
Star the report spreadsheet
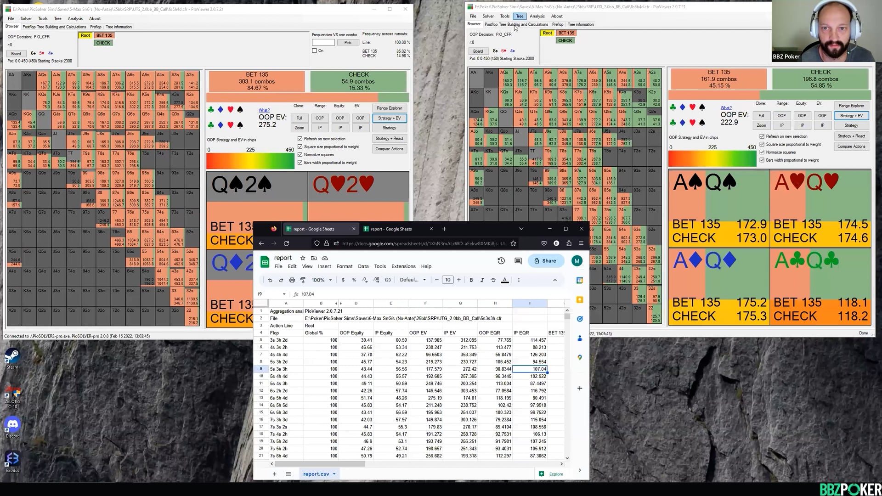[302, 258]
